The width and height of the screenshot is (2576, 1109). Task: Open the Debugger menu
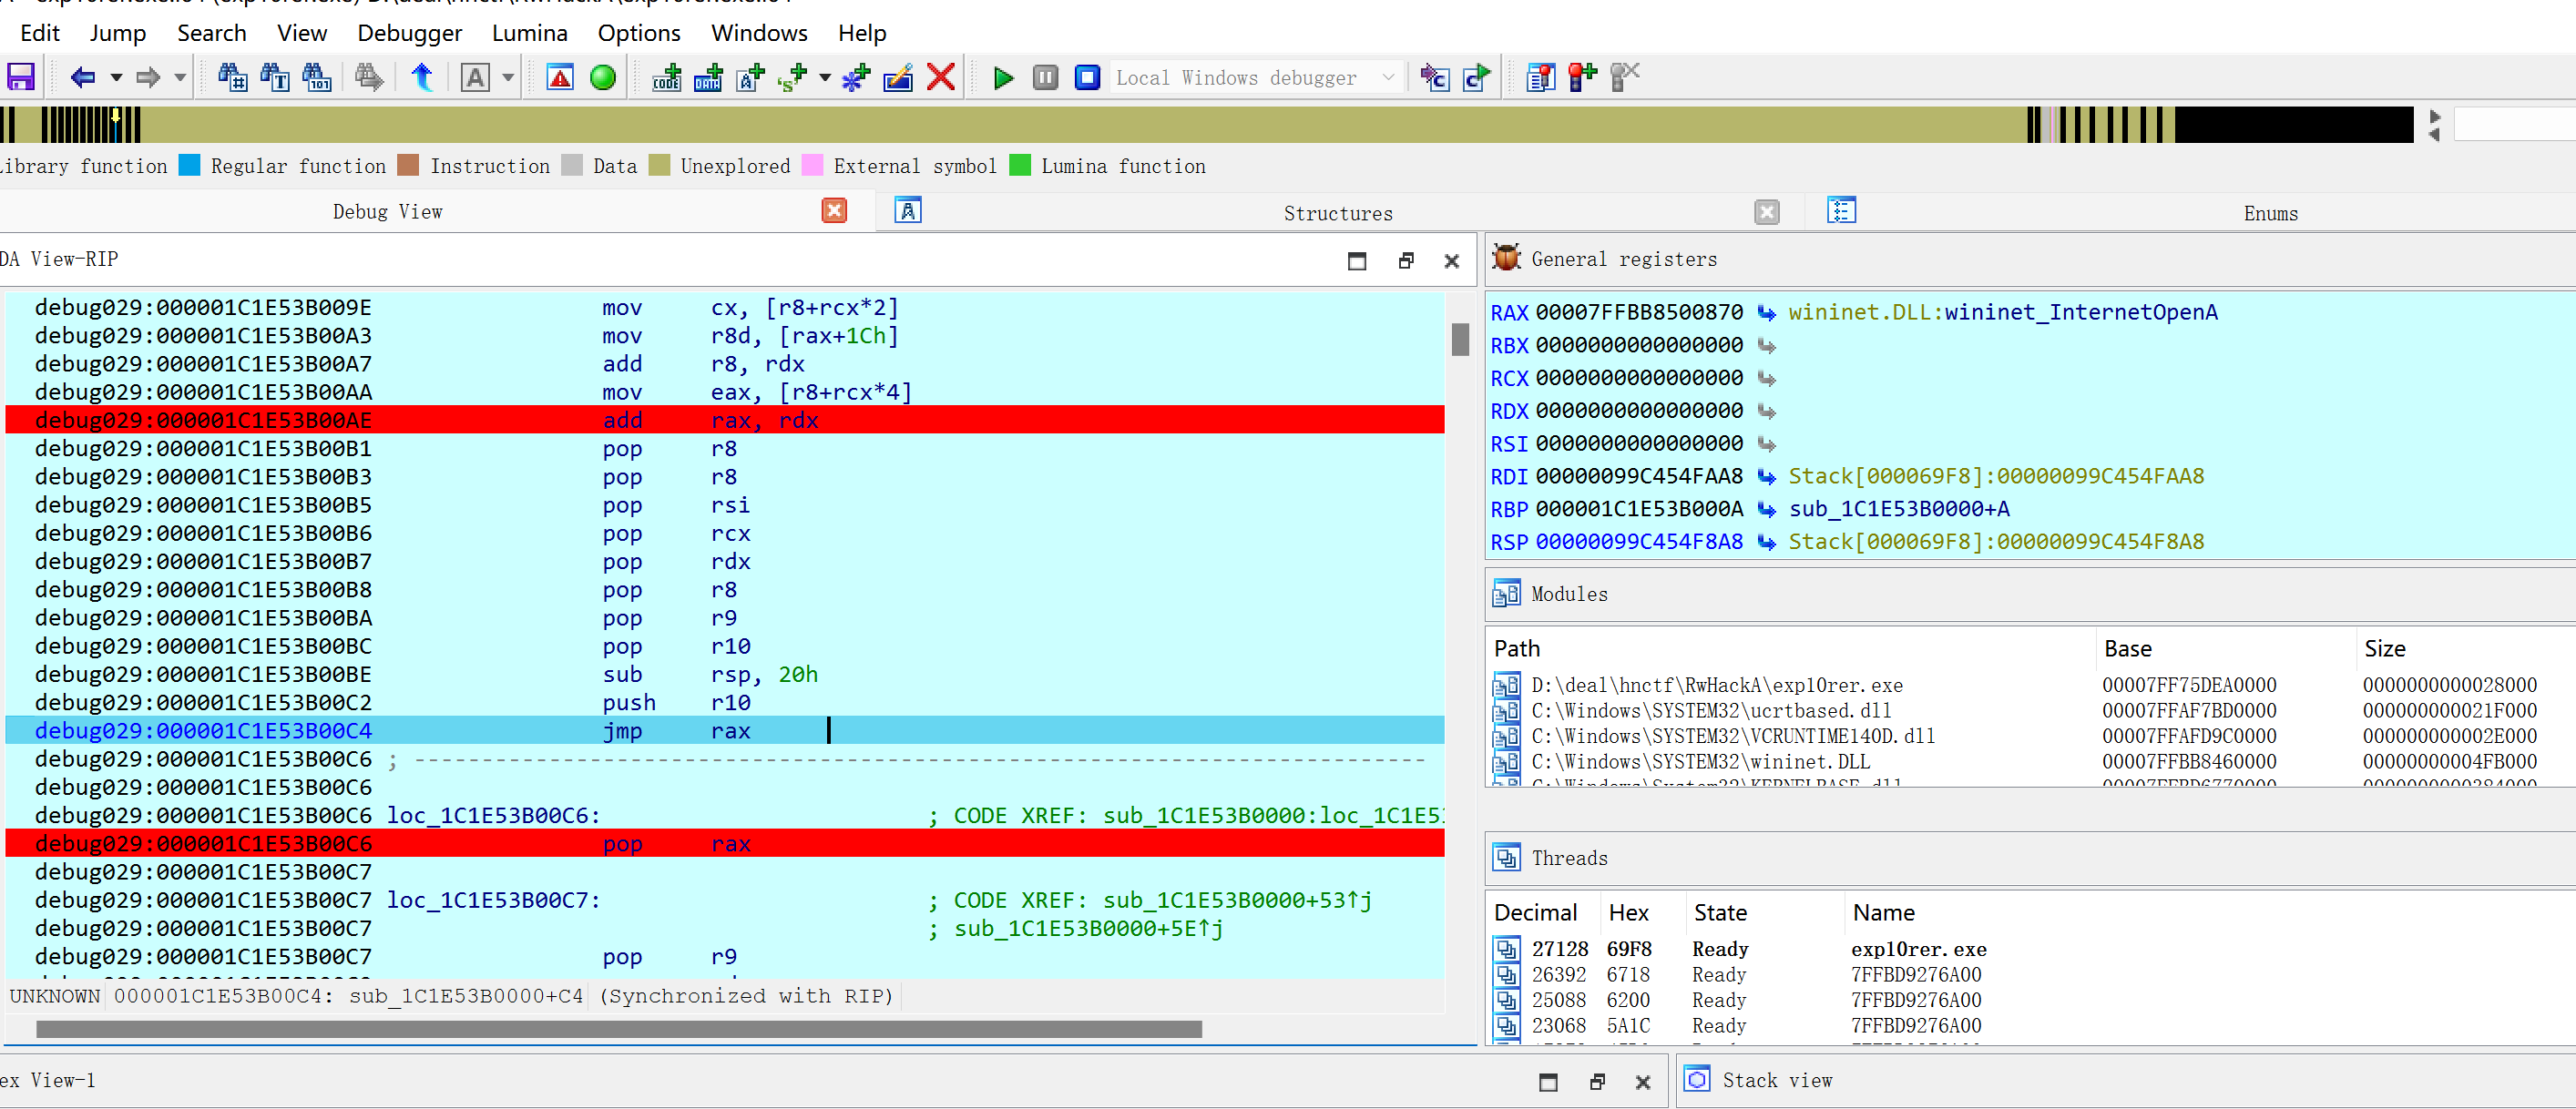pyautogui.click(x=410, y=33)
